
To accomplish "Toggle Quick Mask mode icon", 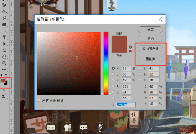I will coord(4,90).
